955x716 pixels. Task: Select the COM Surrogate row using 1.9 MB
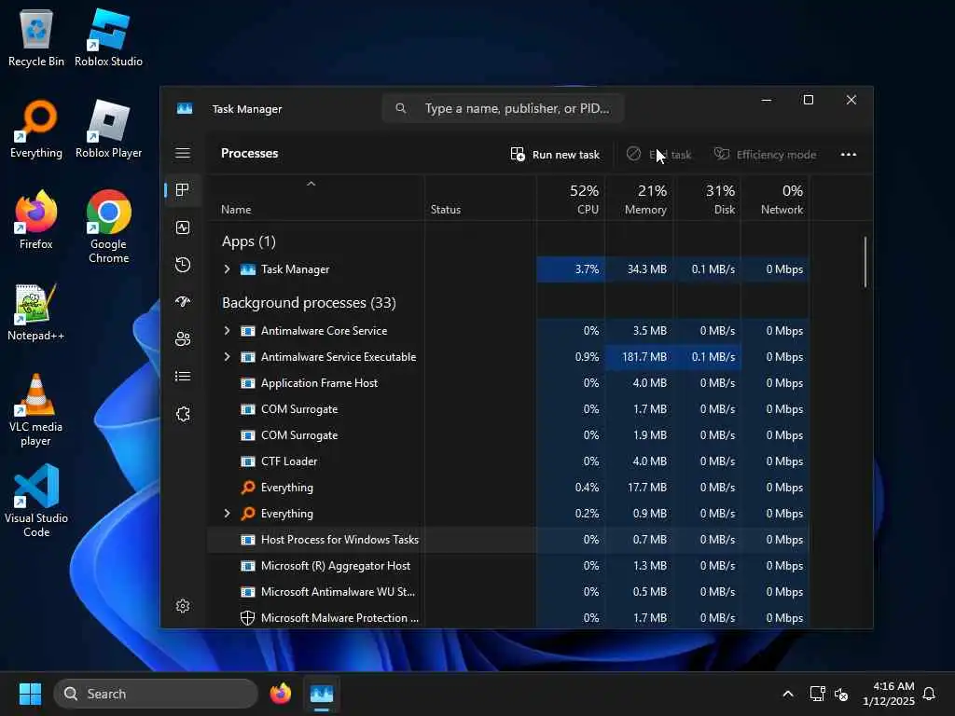pyautogui.click(x=508, y=435)
